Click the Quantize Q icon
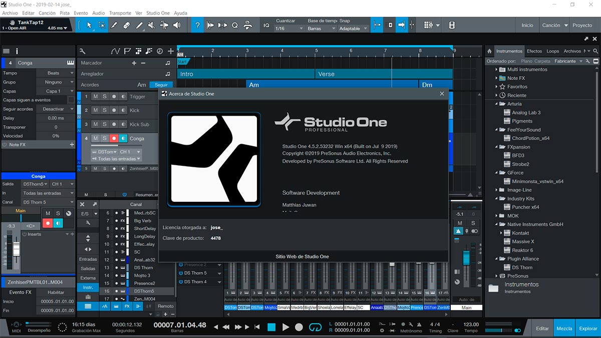The height and width of the screenshot is (338, 601). pyautogui.click(x=234, y=25)
